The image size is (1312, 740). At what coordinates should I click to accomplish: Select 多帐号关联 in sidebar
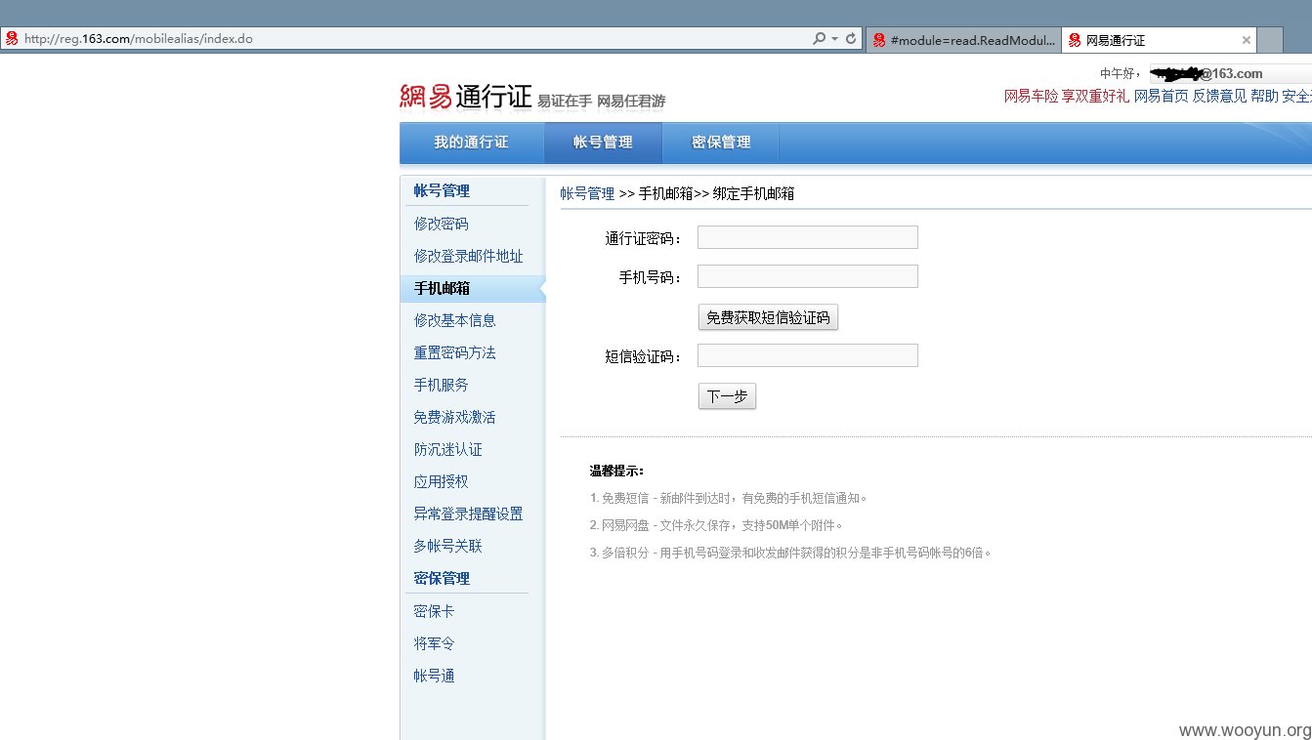coord(447,546)
